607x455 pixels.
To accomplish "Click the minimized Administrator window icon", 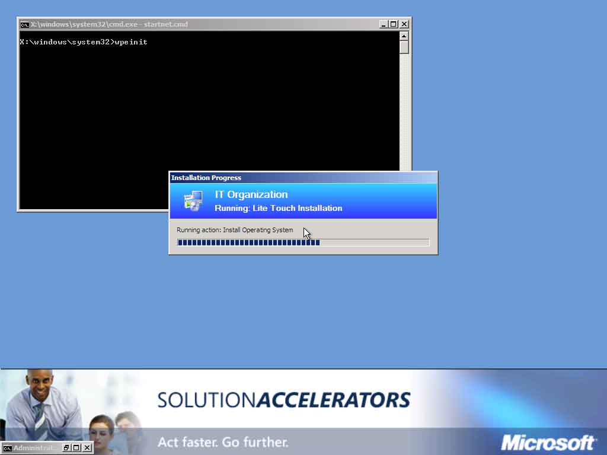I will tap(7, 448).
